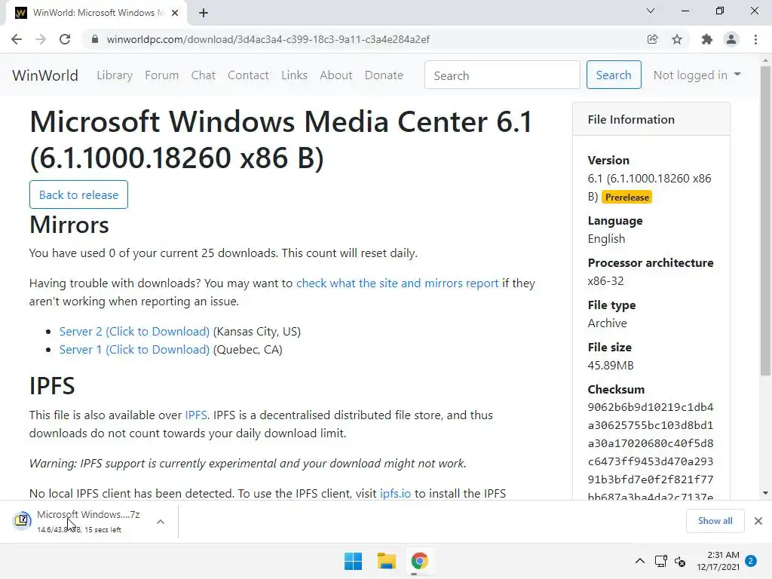Image resolution: width=772 pixels, height=579 pixels.
Task: Open check what the site and mirrors report link
Action: point(397,283)
